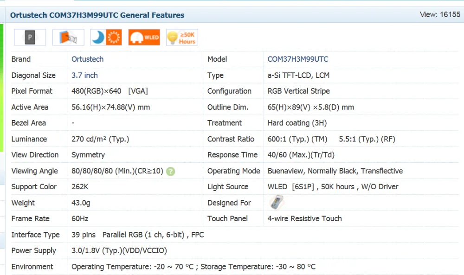Click the a-Si TFT-LCD, LCM type value
The height and width of the screenshot is (275, 464).
click(x=298, y=75)
